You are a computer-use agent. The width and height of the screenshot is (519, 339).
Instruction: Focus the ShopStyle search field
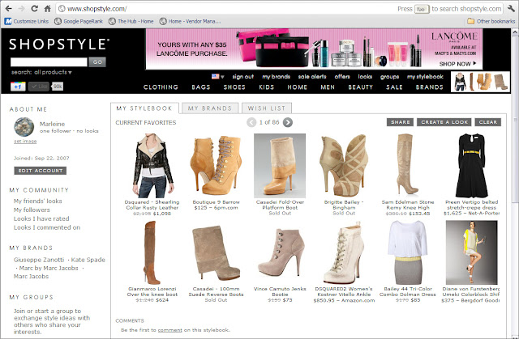tap(49, 62)
